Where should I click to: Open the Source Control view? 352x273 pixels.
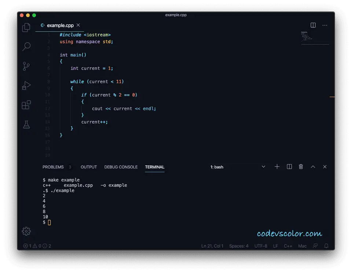tap(26, 66)
